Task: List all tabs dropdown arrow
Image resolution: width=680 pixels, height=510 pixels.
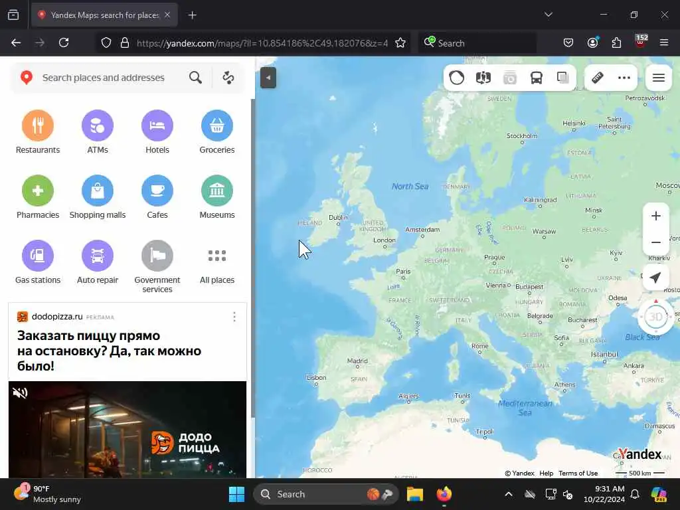Action: (548, 15)
